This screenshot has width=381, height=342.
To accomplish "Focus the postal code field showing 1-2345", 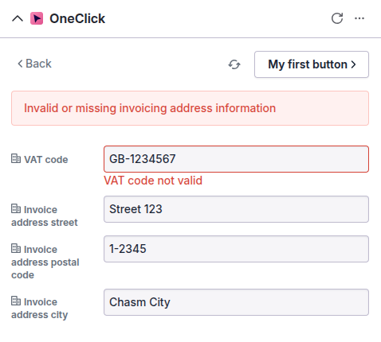I will (236, 249).
